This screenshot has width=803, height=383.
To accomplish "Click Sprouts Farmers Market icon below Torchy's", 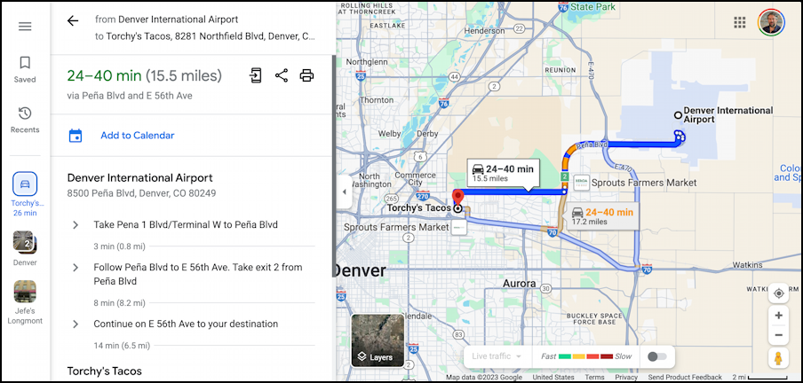I will [459, 228].
